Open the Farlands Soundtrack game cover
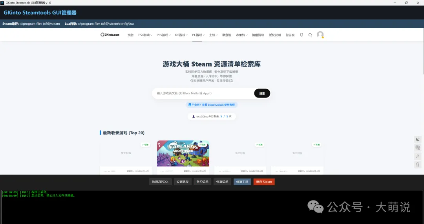 [183, 153]
